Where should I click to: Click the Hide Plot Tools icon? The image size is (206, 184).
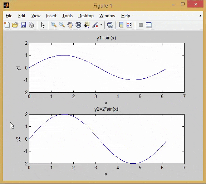(141, 25)
